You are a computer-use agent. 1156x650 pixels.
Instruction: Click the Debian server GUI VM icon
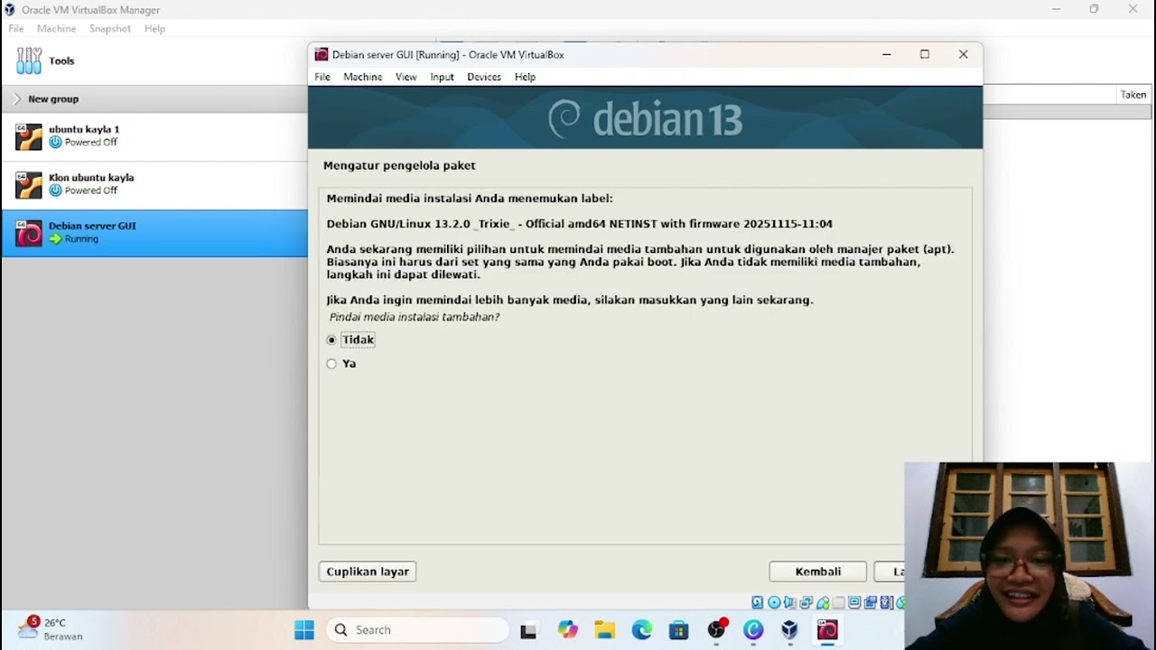click(x=29, y=233)
